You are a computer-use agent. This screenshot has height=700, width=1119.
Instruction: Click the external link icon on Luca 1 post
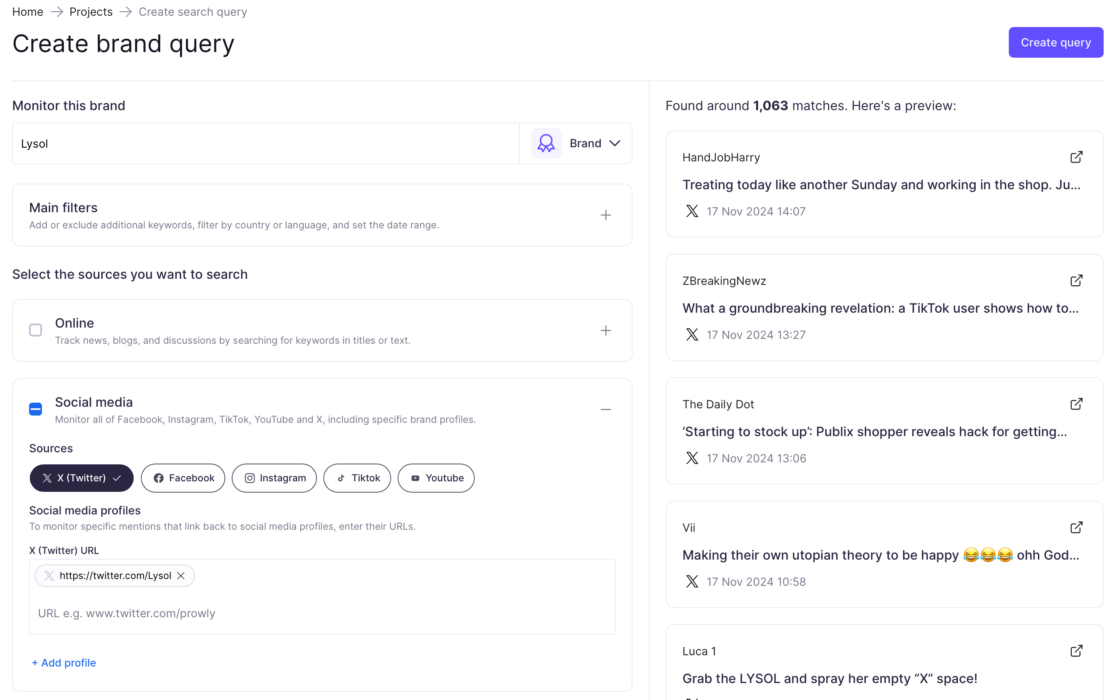(1077, 650)
